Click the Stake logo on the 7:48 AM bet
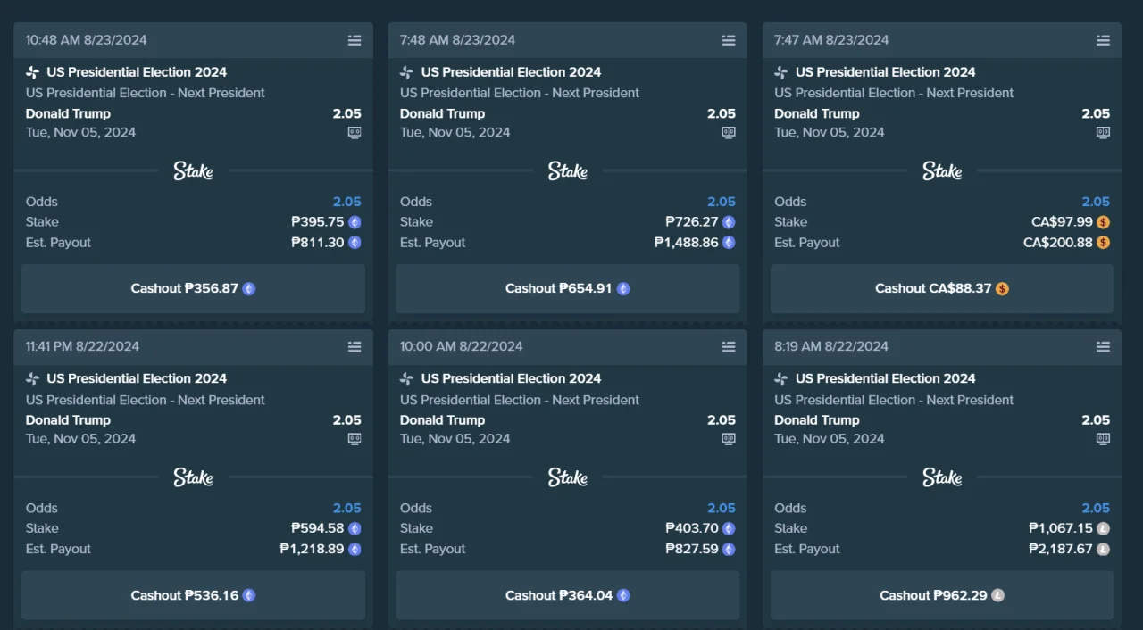This screenshot has height=630, width=1143. tap(568, 170)
